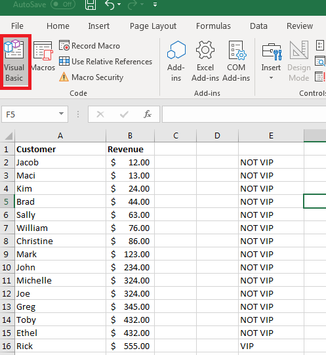
Task: Select cell containing Brad
Action: point(60,201)
